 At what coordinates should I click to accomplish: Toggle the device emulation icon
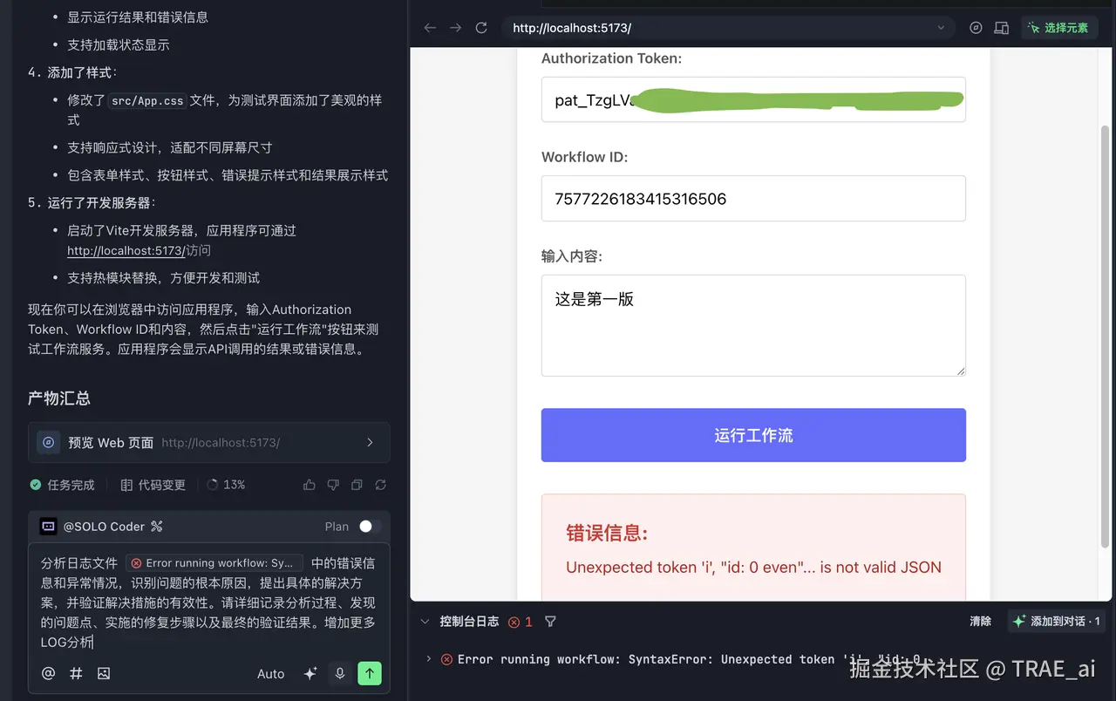[1002, 28]
